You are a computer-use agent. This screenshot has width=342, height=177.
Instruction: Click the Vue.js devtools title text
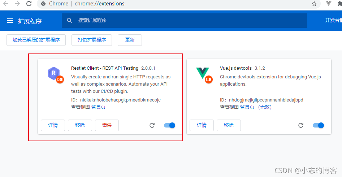236,68
